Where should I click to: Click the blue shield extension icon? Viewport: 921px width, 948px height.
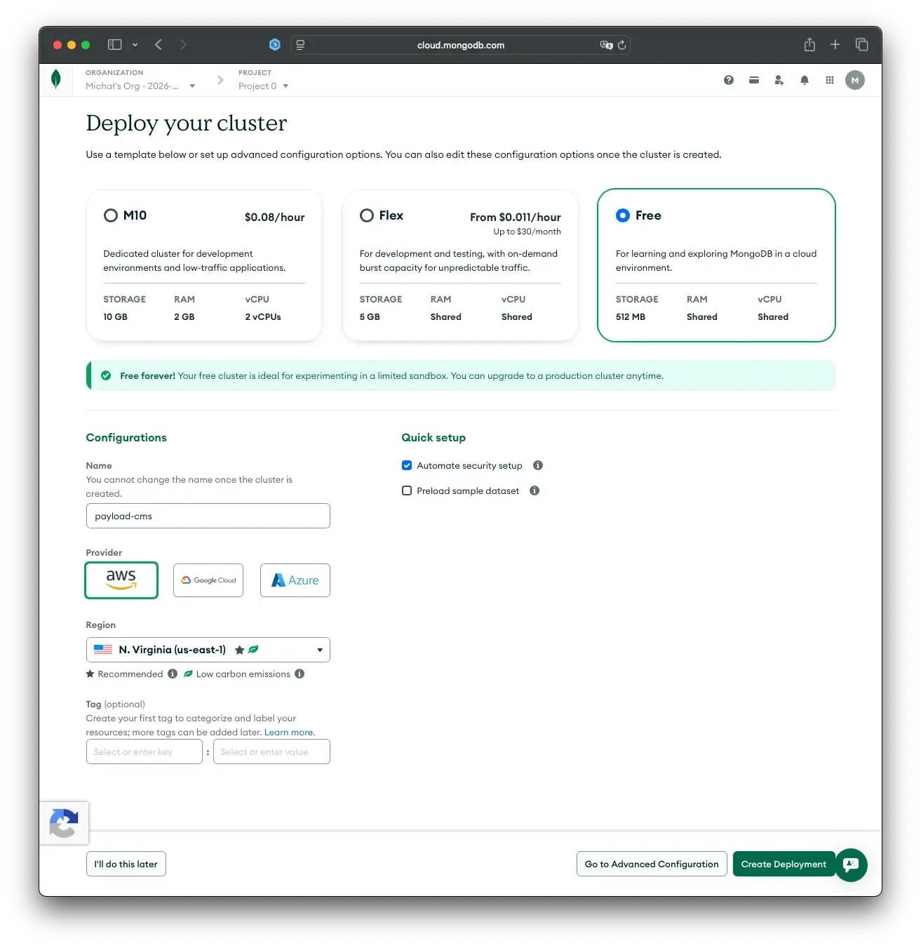pyautogui.click(x=275, y=44)
